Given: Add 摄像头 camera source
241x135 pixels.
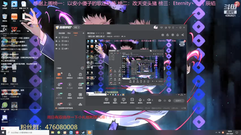Looking at the screenshot, I should 115,101.
